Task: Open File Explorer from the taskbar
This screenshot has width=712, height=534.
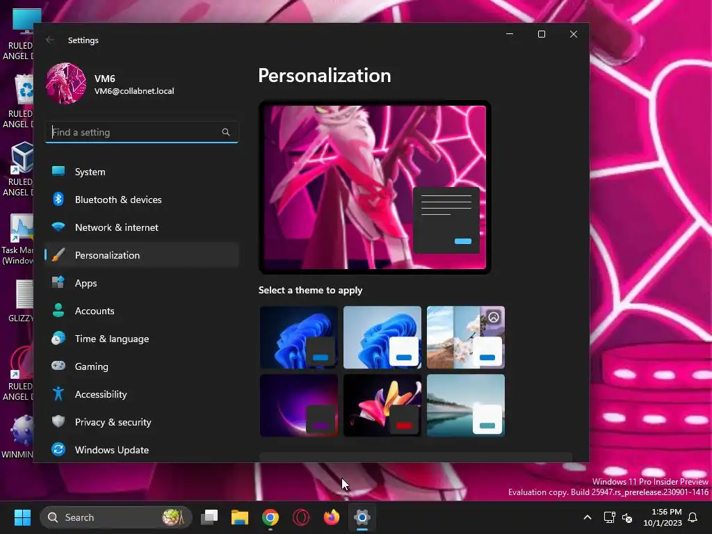Action: [x=240, y=517]
